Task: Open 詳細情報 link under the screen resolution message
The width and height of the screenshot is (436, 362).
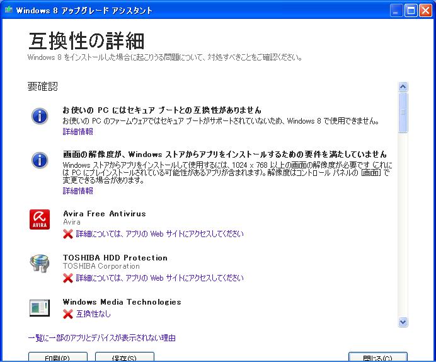Action: click(x=78, y=191)
